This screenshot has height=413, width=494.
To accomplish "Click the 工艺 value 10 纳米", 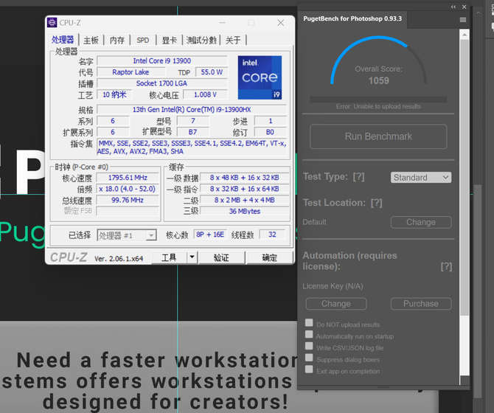I will pos(114,94).
